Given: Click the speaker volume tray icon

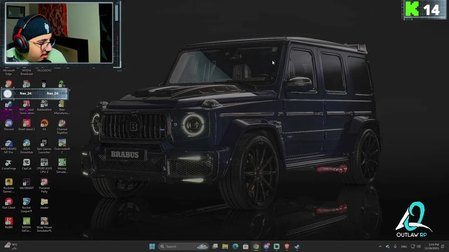Looking at the screenshot, I should click(418, 246).
